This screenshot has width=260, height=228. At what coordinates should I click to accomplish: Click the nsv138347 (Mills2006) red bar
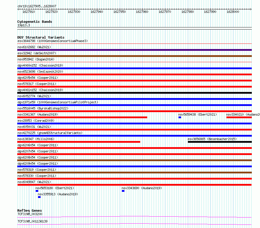click(x=79, y=142)
